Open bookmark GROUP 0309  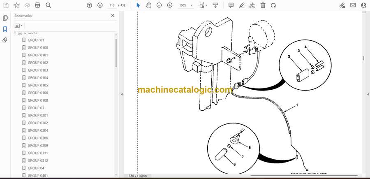click(x=38, y=146)
